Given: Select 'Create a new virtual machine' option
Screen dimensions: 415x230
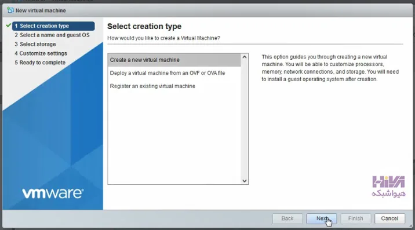Looking at the screenshot, I should (174, 60).
